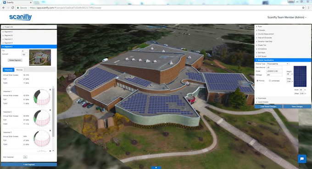
Task: Click Load Saved Changes button
Action: pos(268,107)
